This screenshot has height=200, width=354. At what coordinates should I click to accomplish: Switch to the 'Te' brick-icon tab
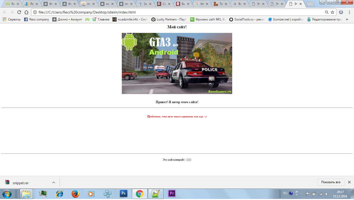tap(221, 4)
